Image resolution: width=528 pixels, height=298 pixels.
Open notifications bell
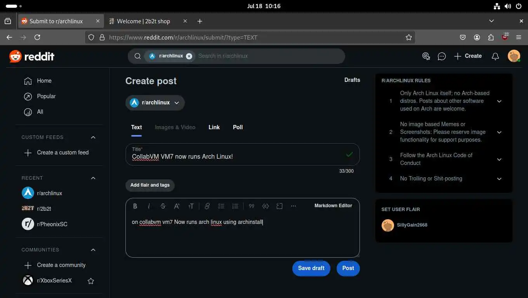[x=495, y=56]
